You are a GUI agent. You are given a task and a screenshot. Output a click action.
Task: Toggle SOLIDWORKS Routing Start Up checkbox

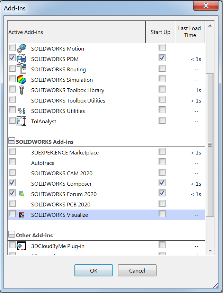162,68
